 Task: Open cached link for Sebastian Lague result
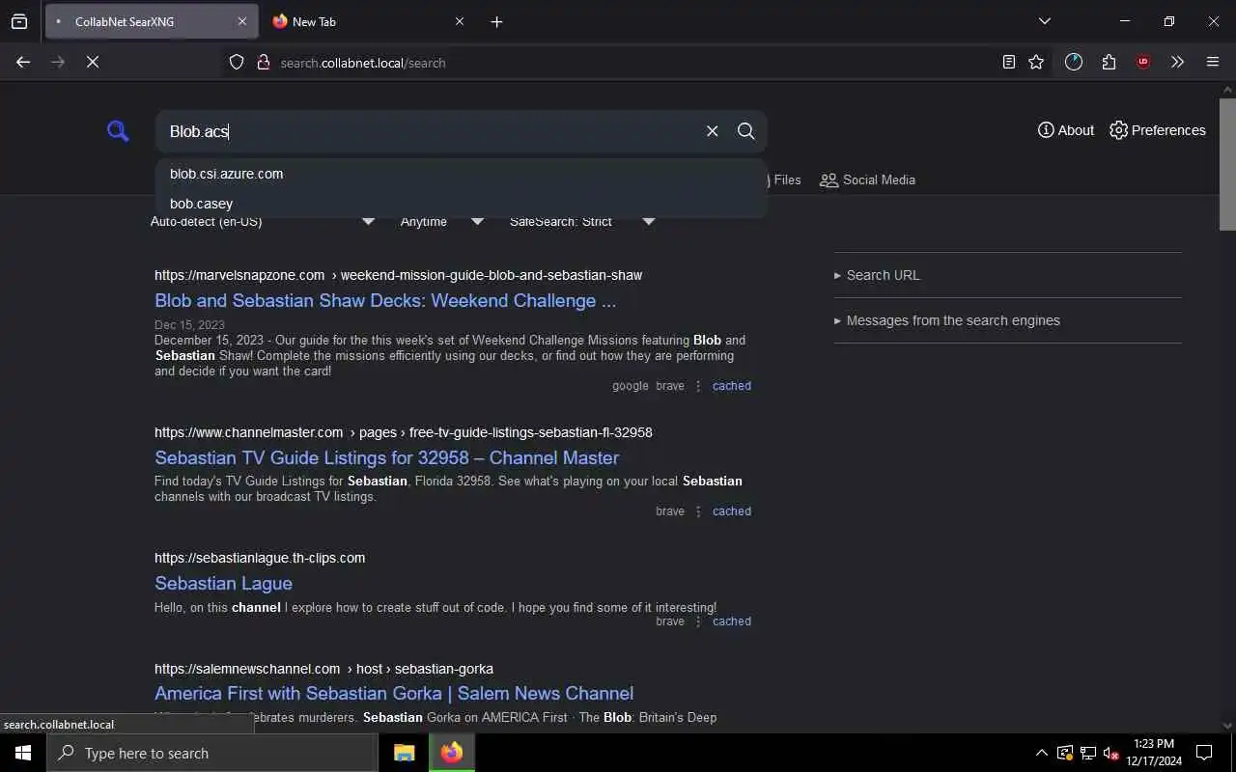point(731,621)
